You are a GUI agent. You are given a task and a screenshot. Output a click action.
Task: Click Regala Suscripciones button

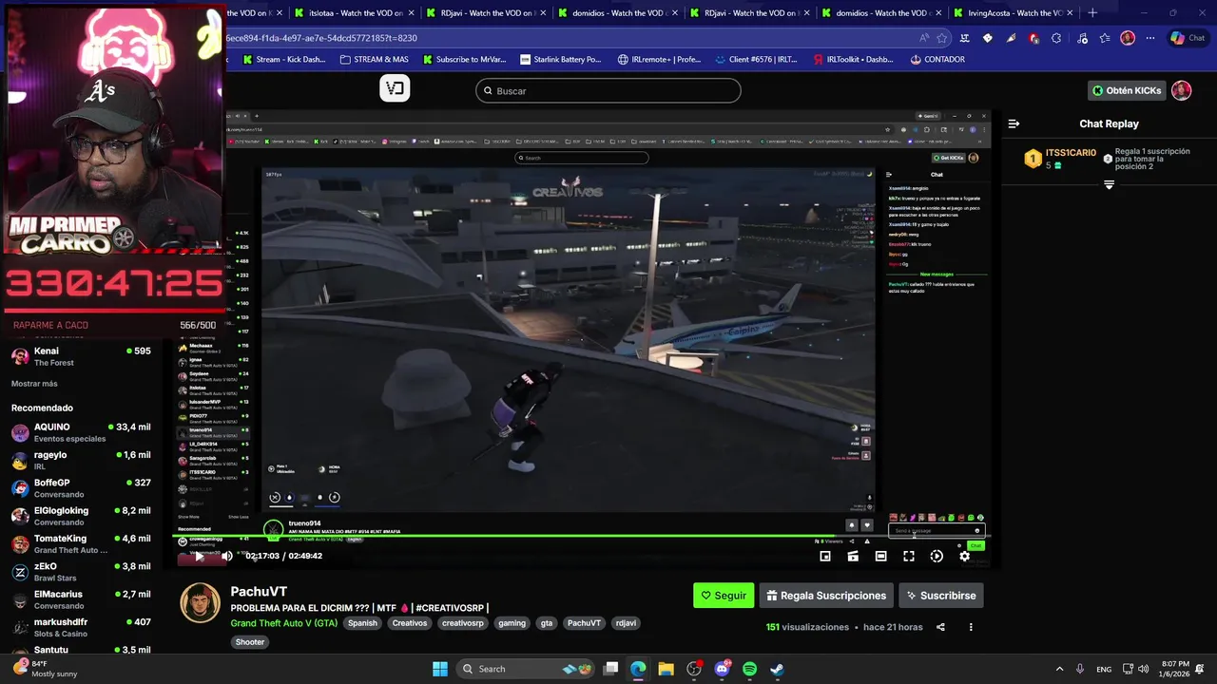pos(825,596)
